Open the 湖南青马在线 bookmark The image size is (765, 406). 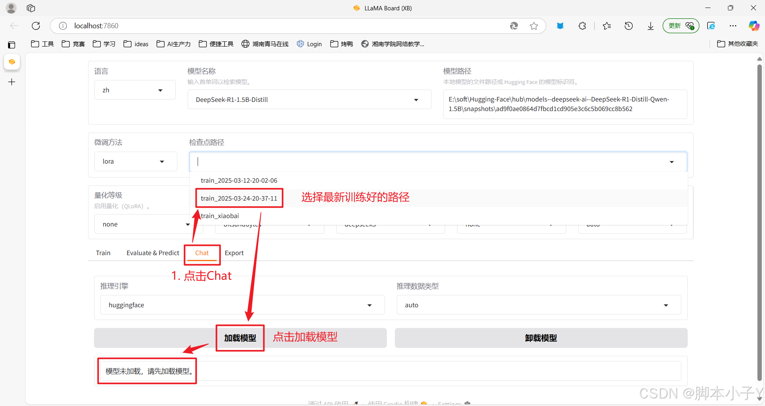click(x=265, y=44)
